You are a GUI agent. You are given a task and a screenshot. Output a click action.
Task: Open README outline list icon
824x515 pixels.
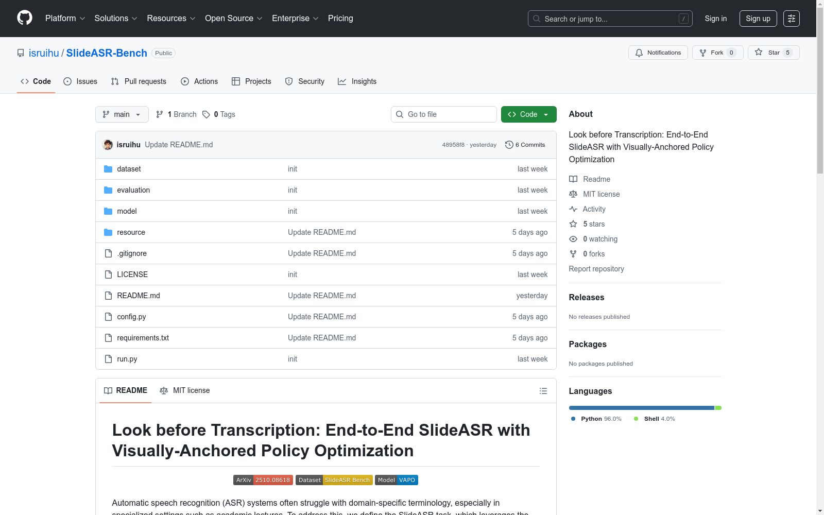point(543,391)
